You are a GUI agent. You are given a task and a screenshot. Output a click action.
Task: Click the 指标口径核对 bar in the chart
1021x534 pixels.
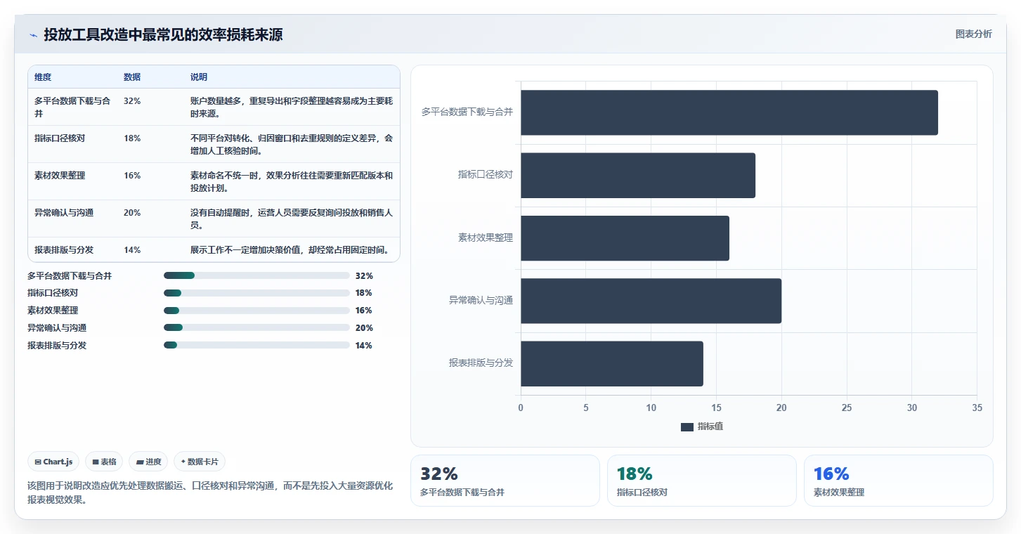click(638, 175)
